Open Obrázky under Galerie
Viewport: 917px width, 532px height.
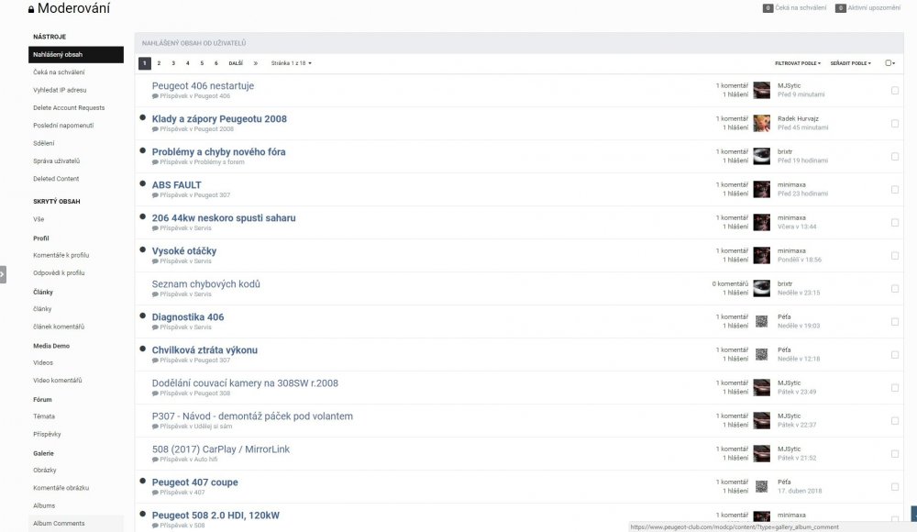click(x=44, y=470)
